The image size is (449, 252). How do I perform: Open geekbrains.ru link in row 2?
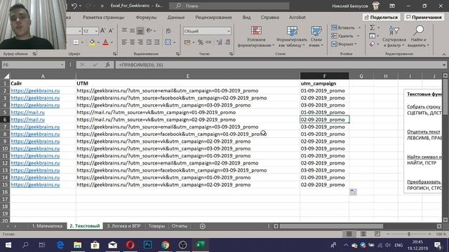(35, 90)
